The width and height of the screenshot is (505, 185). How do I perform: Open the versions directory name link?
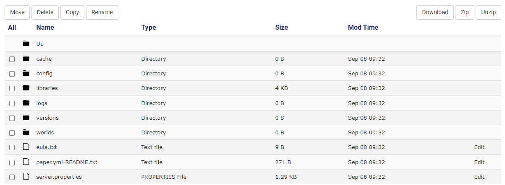click(x=47, y=118)
